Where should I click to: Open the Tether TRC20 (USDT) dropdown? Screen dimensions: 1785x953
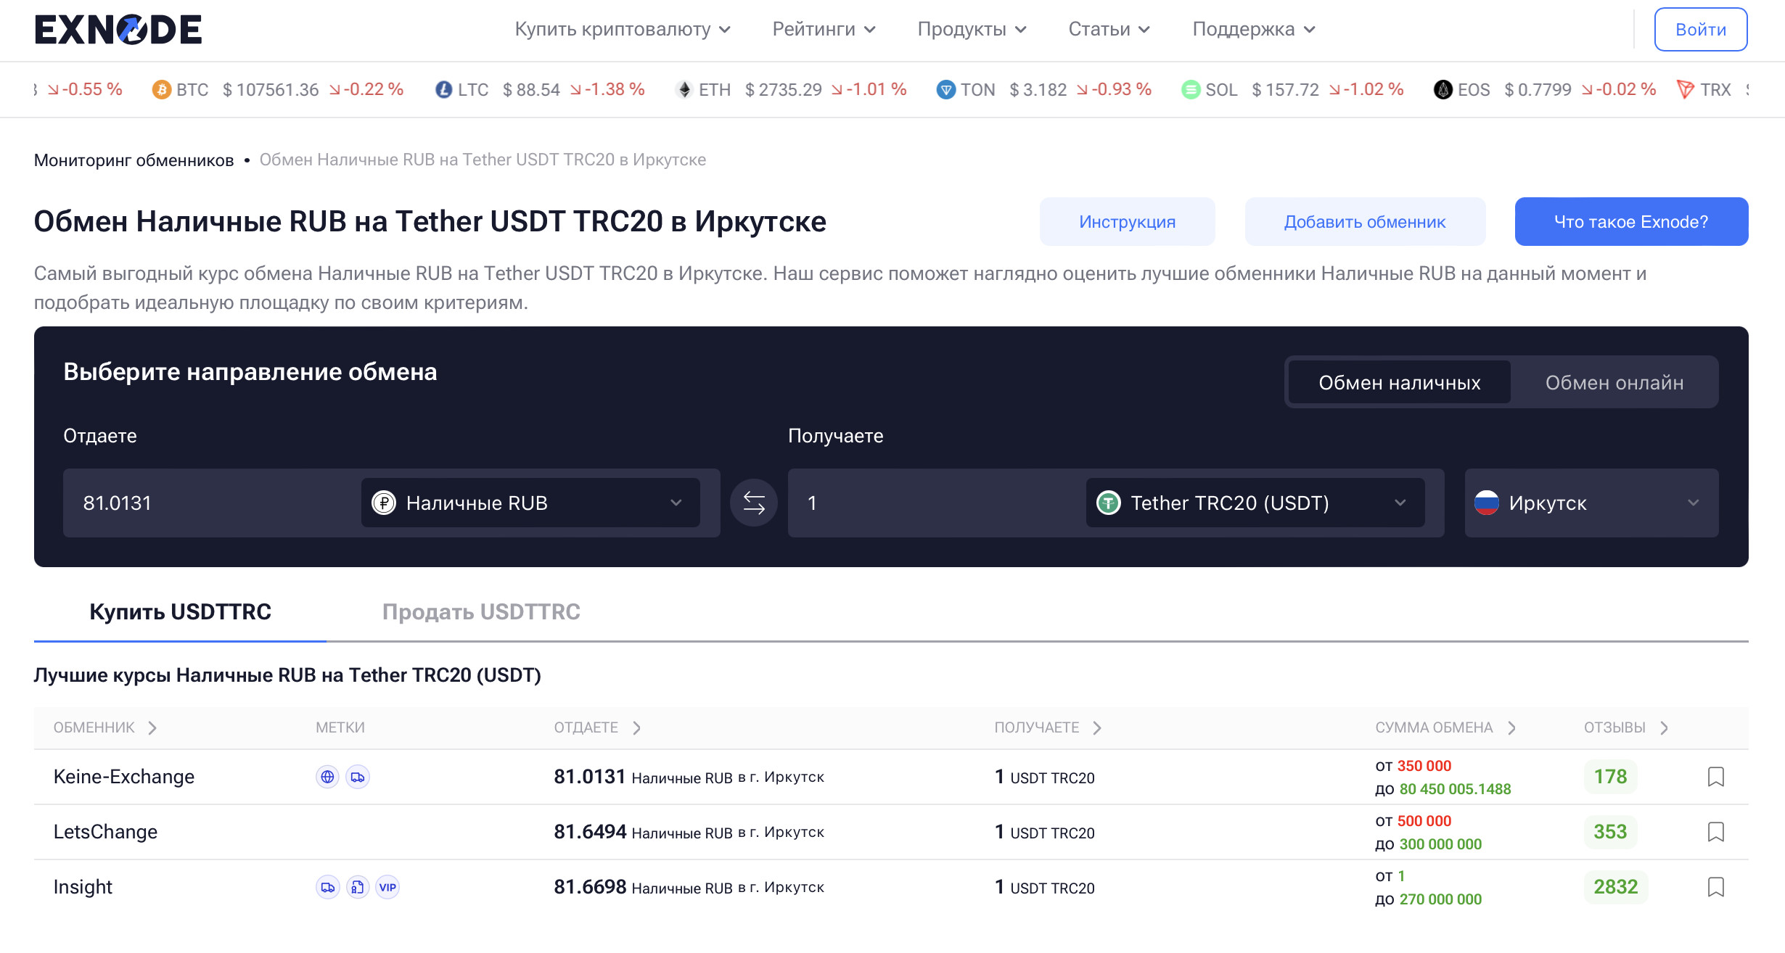pyautogui.click(x=1254, y=503)
